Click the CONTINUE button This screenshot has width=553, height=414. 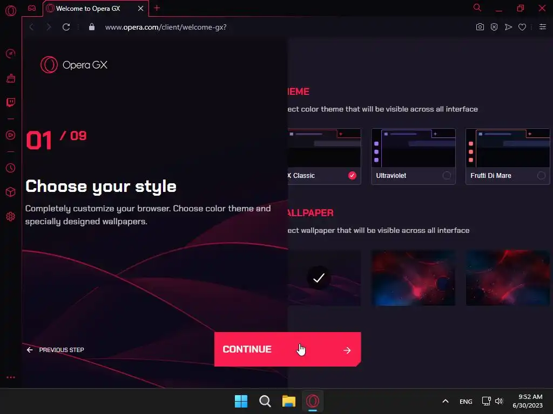287,349
